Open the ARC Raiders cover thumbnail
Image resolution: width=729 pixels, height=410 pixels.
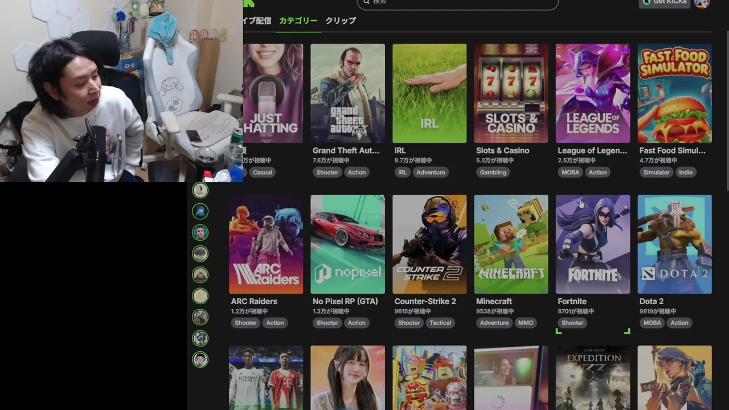(x=266, y=244)
